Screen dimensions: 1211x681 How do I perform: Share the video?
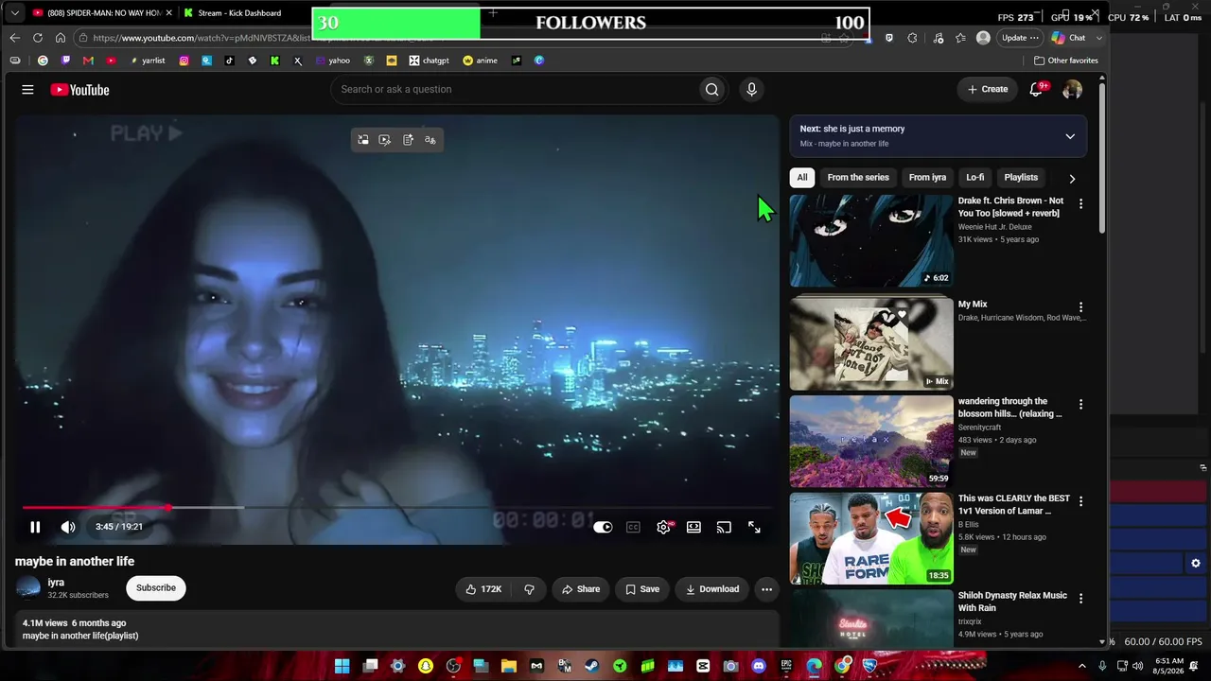point(581,589)
